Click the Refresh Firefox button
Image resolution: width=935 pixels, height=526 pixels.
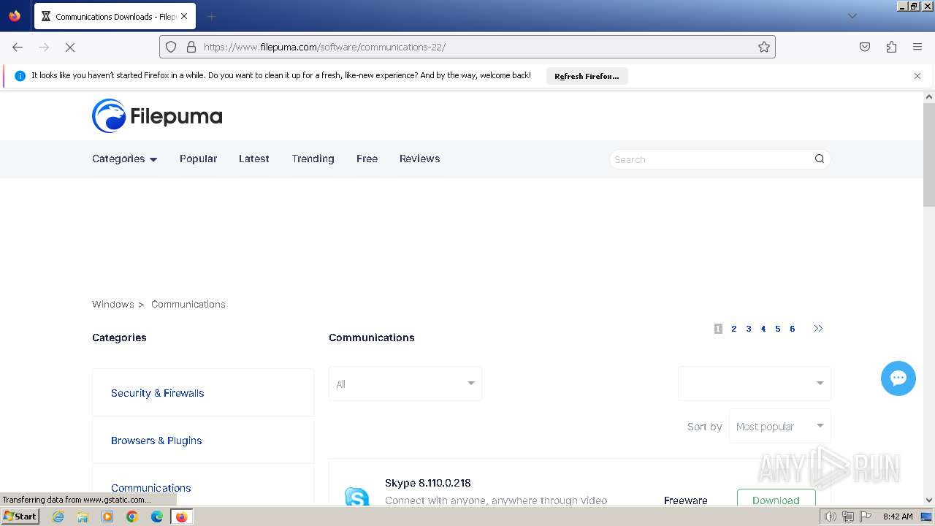[587, 76]
